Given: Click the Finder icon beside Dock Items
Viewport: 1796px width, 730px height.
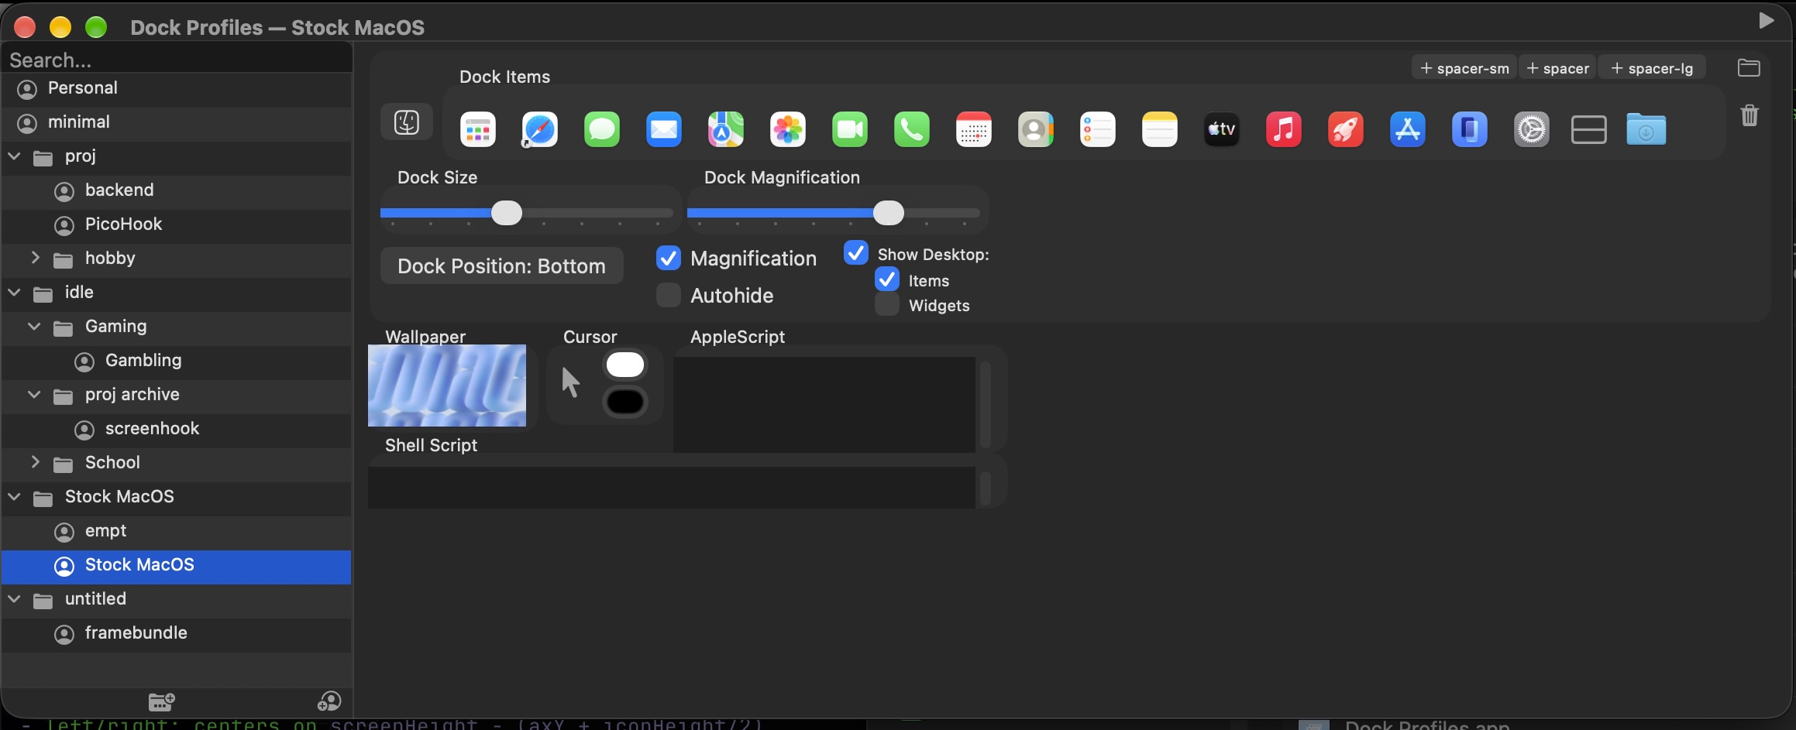Looking at the screenshot, I should pos(407,122).
